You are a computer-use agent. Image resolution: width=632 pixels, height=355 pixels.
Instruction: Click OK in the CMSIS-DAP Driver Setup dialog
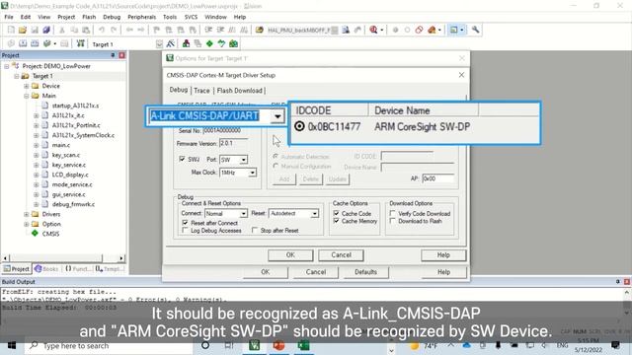pyautogui.click(x=290, y=255)
